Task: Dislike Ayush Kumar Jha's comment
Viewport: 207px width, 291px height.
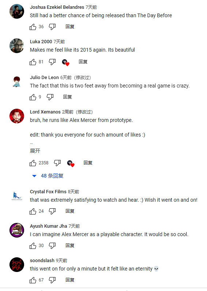Action: (x=52, y=246)
